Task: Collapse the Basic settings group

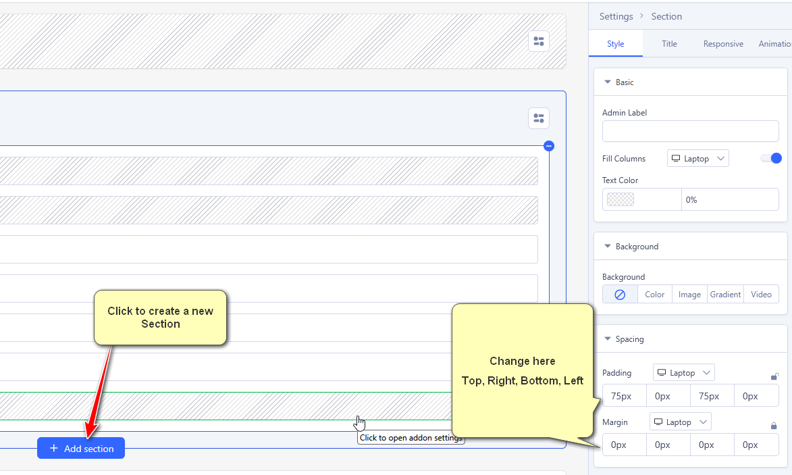Action: click(608, 82)
